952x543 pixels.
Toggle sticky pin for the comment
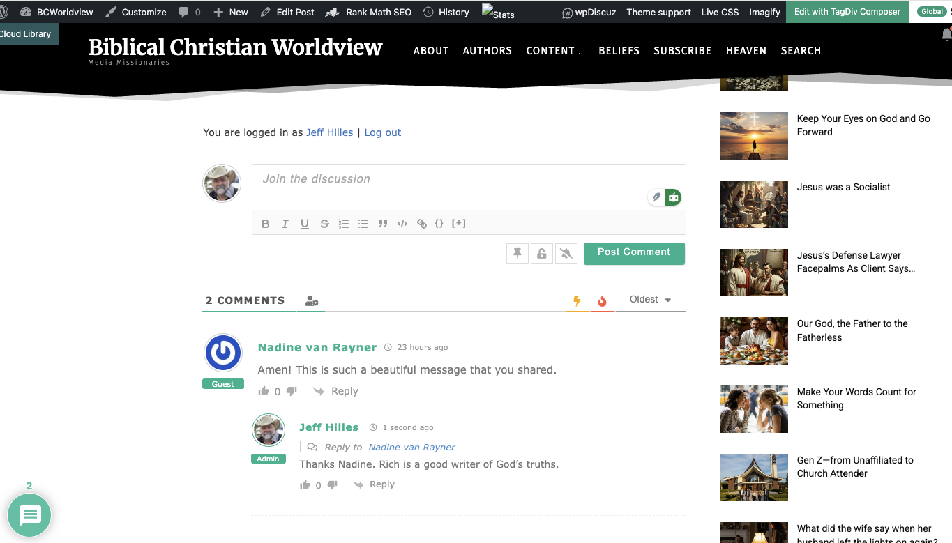pyautogui.click(x=517, y=254)
